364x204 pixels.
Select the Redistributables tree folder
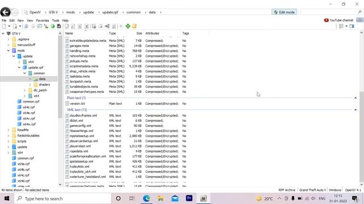click(28, 135)
